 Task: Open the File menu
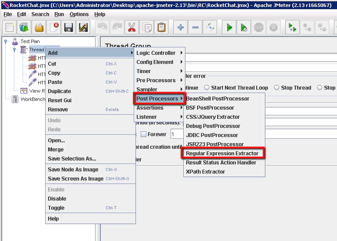tap(8, 14)
